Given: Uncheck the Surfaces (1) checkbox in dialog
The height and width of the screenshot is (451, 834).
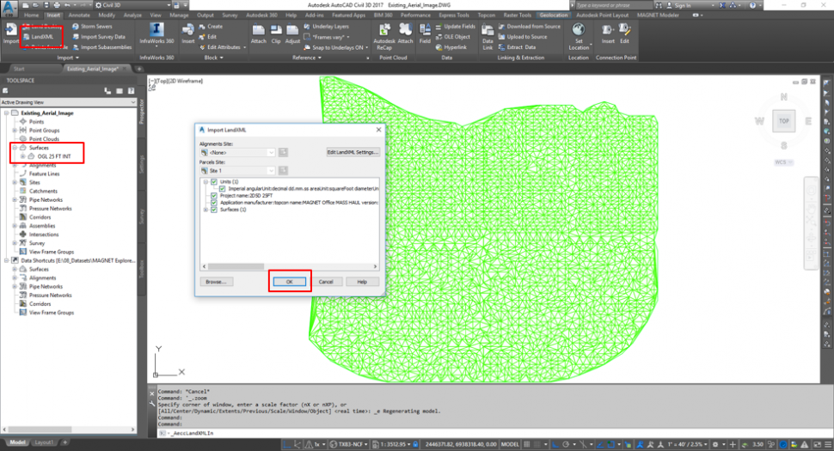Looking at the screenshot, I should point(214,210).
